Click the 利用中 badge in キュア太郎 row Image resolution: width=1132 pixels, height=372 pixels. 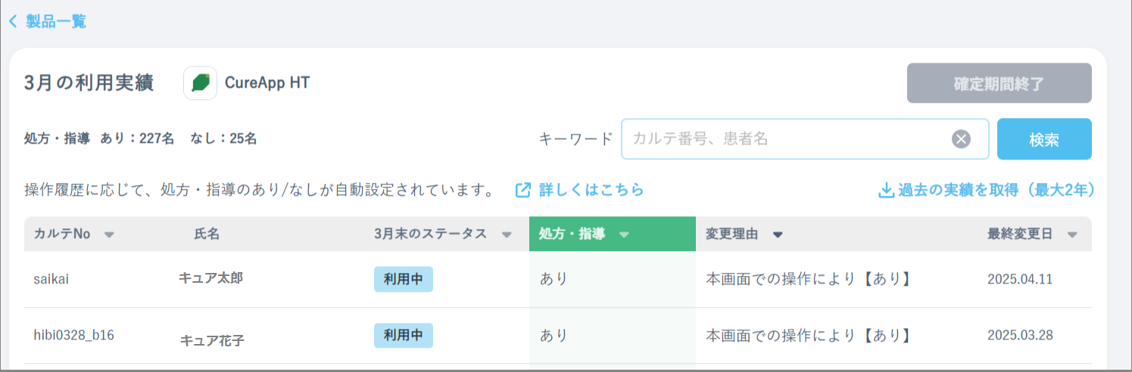404,279
